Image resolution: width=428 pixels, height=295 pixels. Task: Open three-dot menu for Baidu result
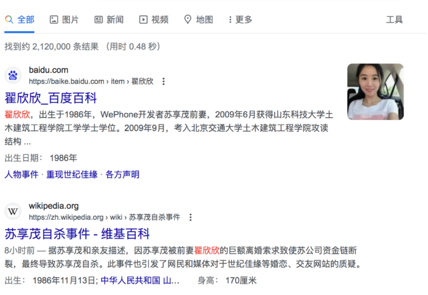(x=163, y=81)
